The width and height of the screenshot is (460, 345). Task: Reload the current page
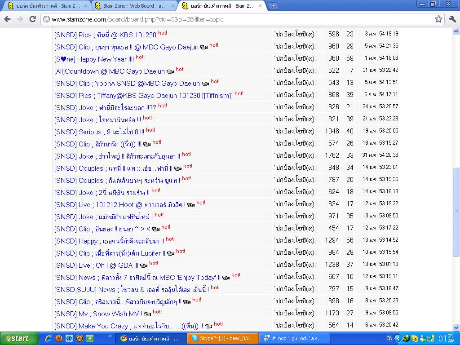tap(32, 19)
